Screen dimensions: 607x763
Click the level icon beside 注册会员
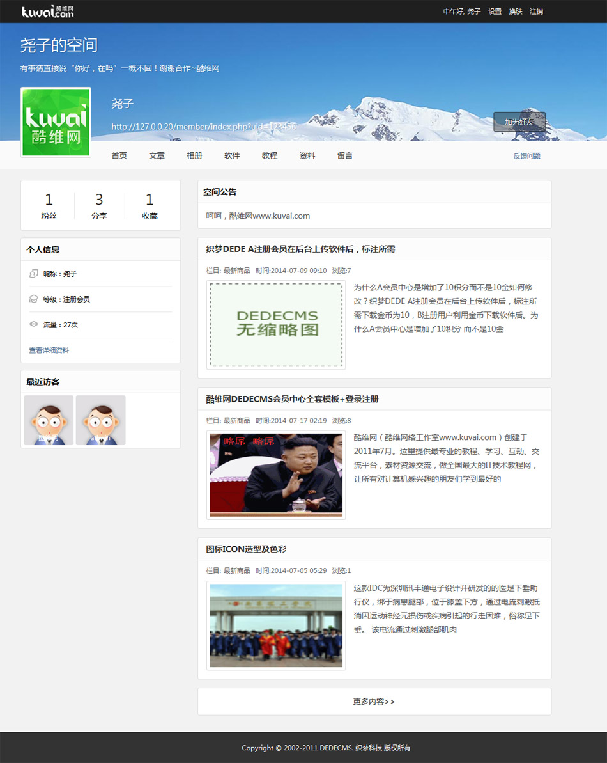pos(34,299)
